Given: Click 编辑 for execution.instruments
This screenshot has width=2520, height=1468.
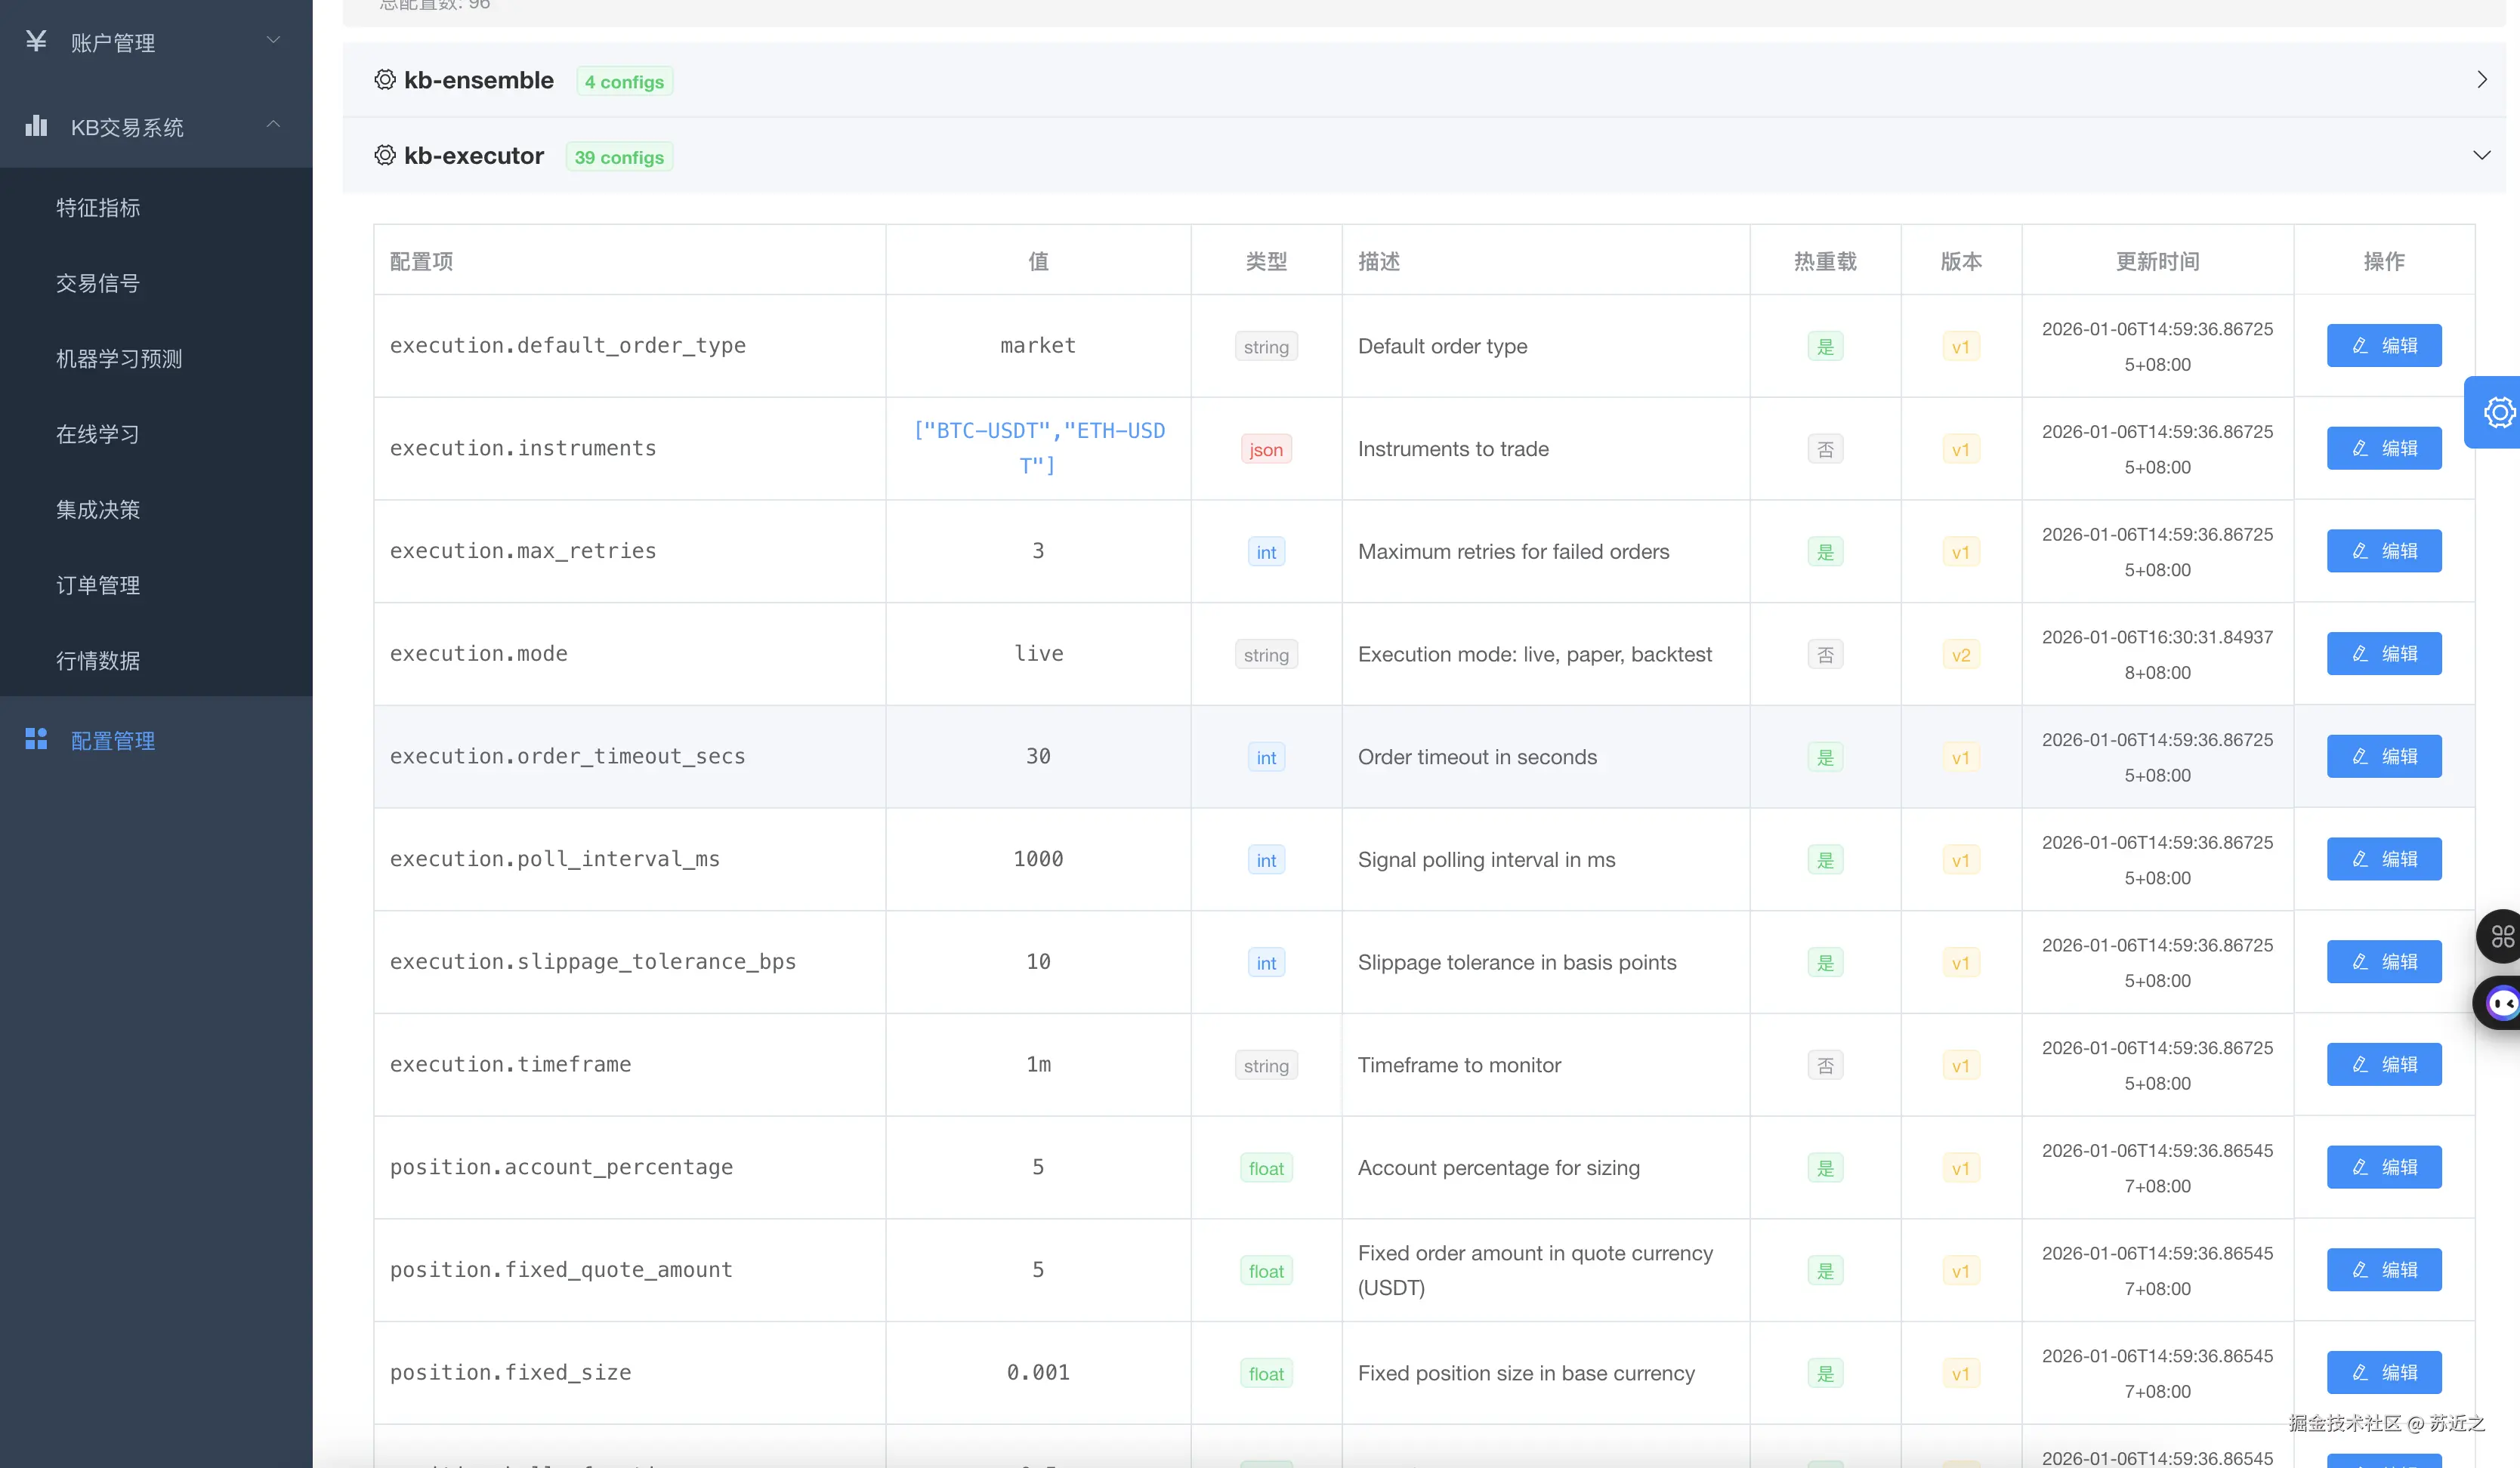Looking at the screenshot, I should coord(2383,449).
